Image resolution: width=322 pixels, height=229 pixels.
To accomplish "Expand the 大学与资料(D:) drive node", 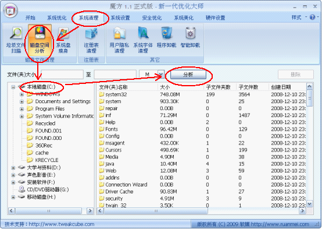I will click(x=13, y=168).
